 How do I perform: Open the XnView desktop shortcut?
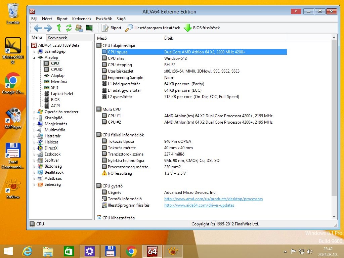click(13, 189)
